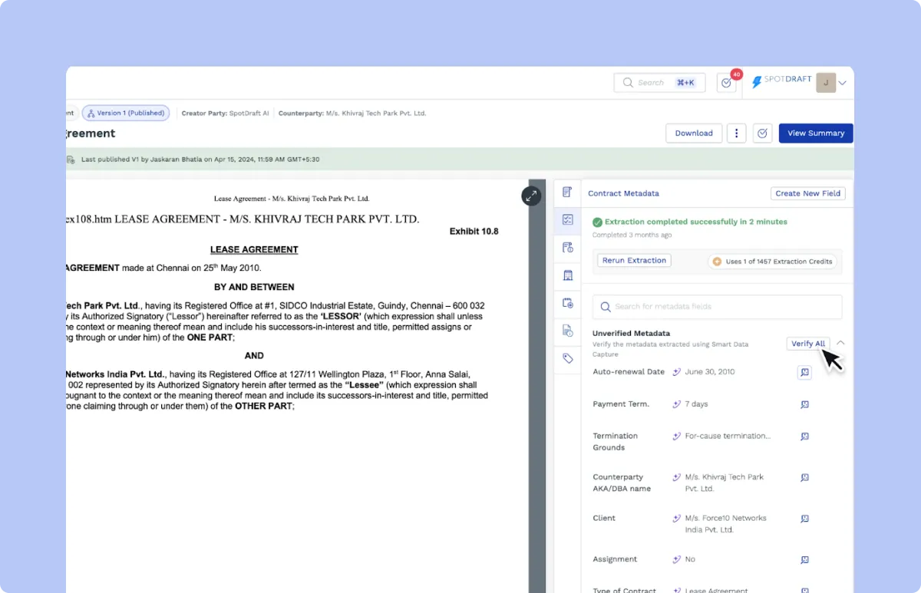Expand document to fullscreen with the arrows icon
The image size is (921, 593).
coord(531,196)
